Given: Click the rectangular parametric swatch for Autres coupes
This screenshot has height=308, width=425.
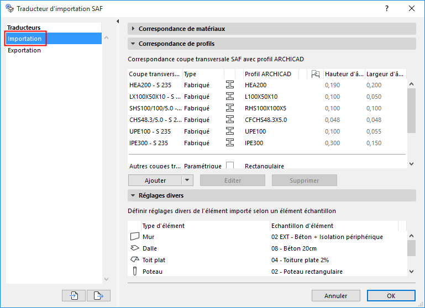Looking at the screenshot, I should click(x=230, y=166).
